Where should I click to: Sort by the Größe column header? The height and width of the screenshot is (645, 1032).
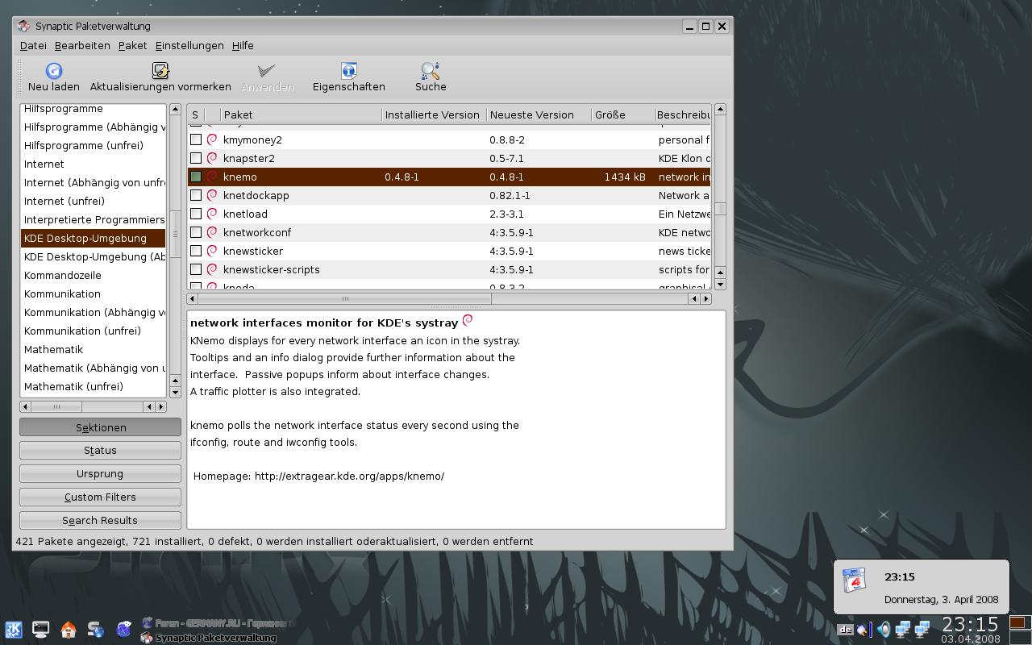(622, 114)
